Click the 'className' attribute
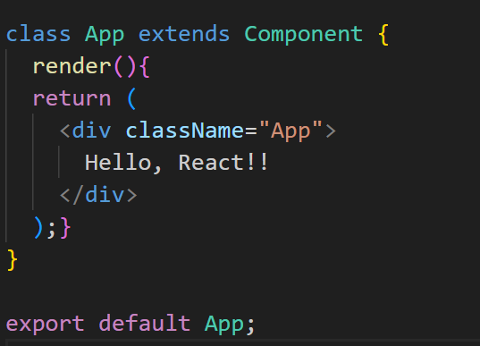 pos(185,131)
